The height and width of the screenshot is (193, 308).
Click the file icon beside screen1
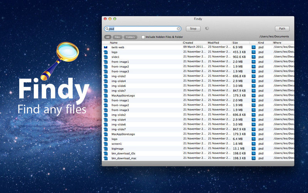coord(105,144)
